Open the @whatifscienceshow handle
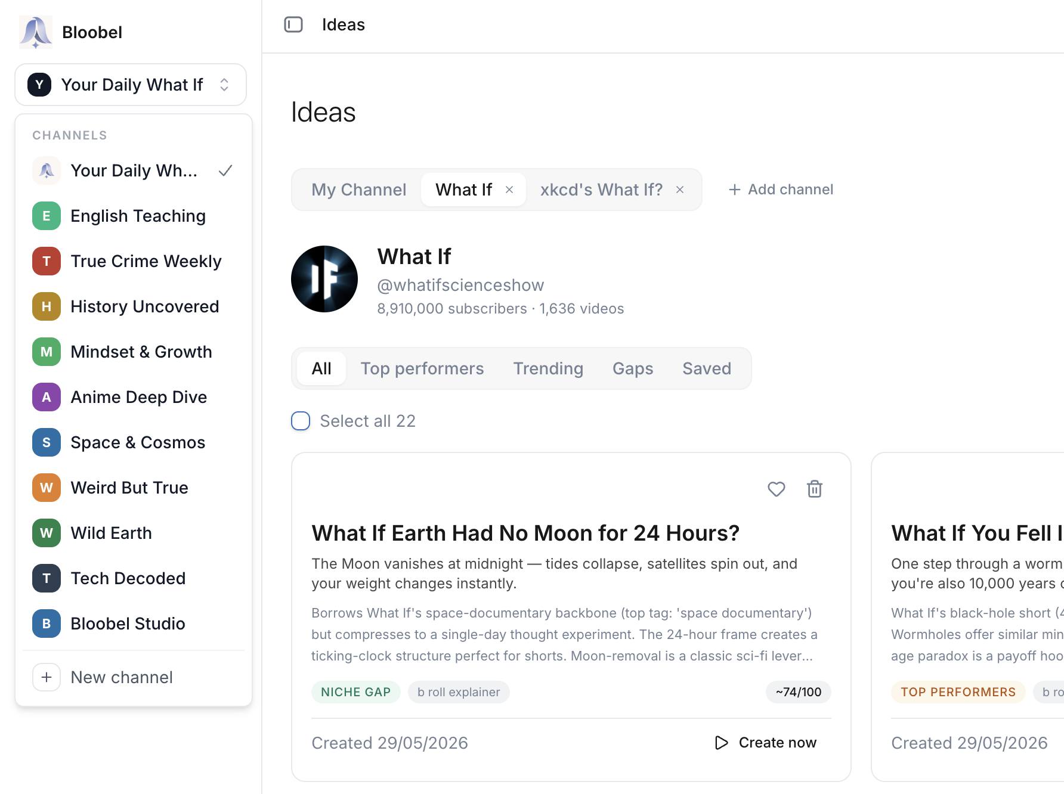1064x794 pixels. 460,285
